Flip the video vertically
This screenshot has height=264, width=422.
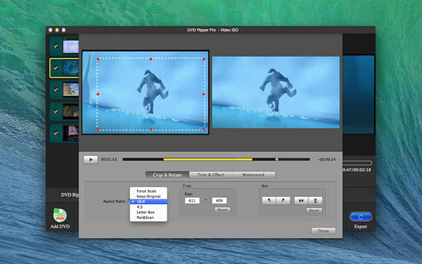pyautogui.click(x=315, y=201)
